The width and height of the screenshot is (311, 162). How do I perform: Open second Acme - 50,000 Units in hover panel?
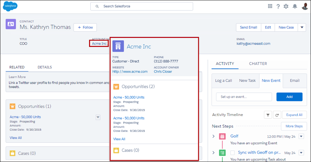[129, 118]
